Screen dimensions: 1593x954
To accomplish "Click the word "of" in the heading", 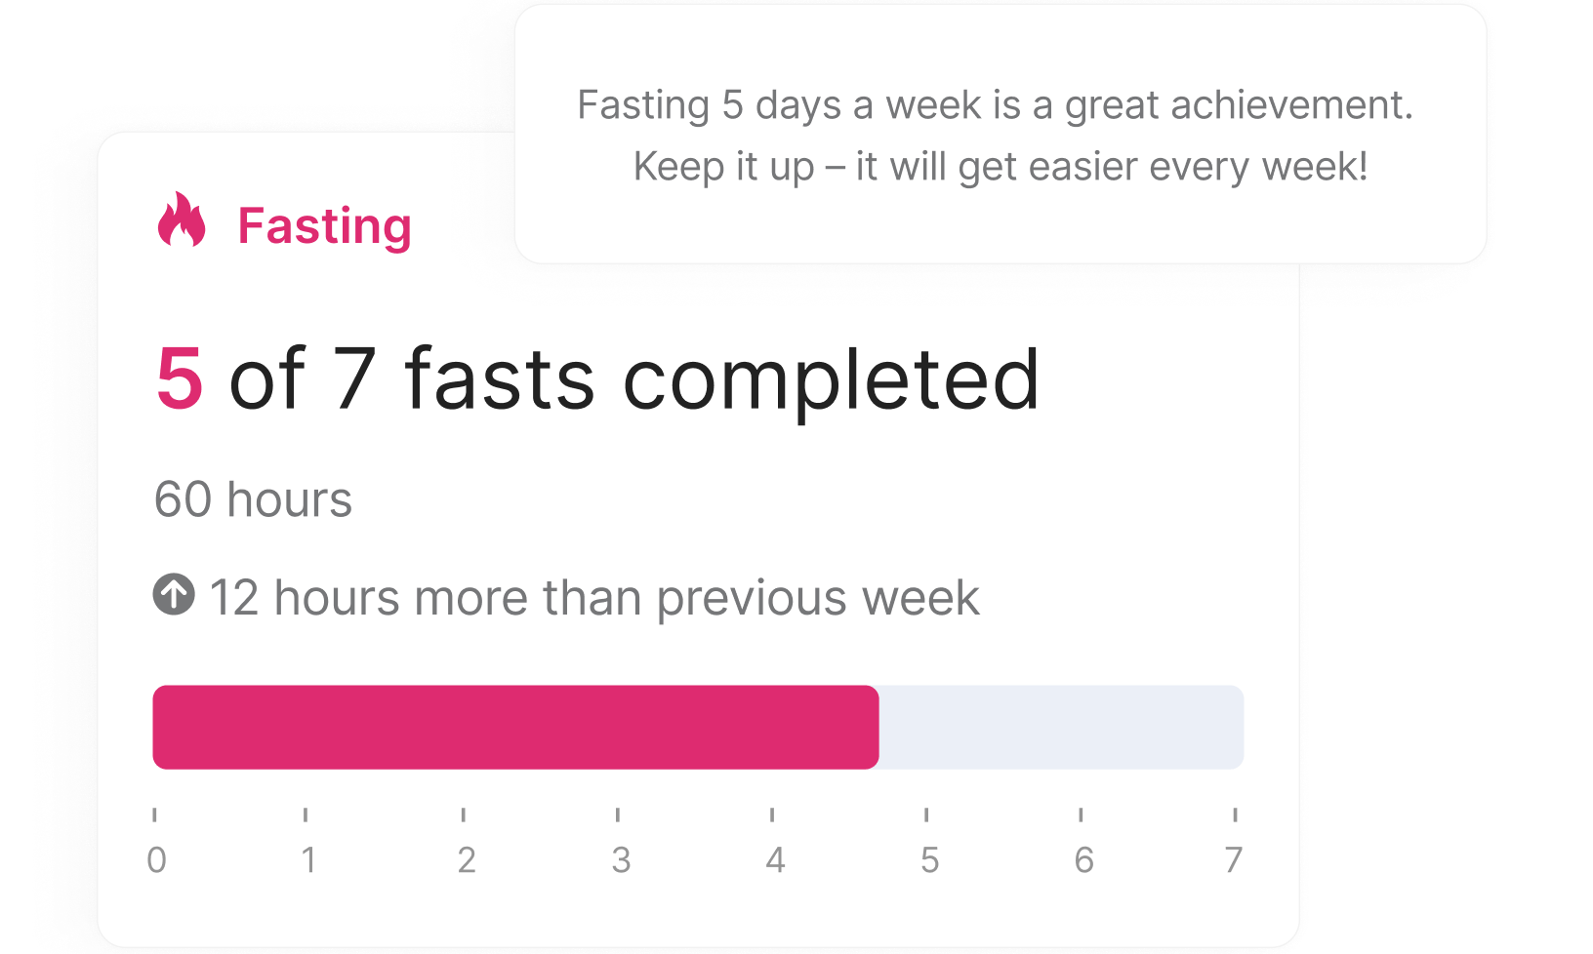I will point(266,379).
